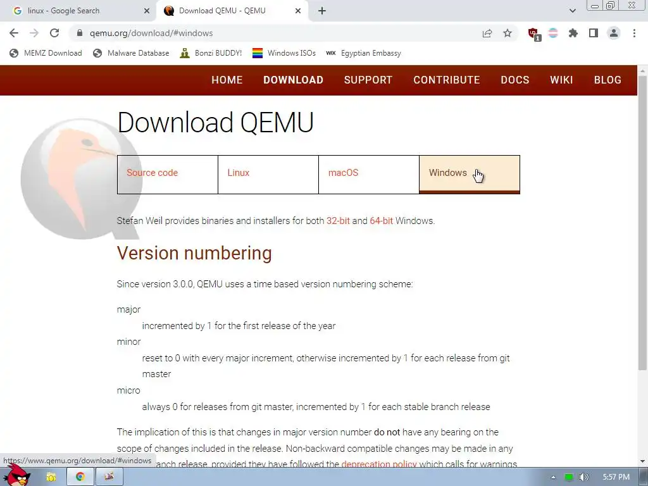Click the padlock site info icon
This screenshot has height=486, width=648.
(x=80, y=33)
